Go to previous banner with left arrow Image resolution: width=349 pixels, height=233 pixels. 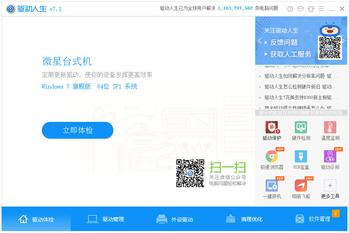point(259,41)
